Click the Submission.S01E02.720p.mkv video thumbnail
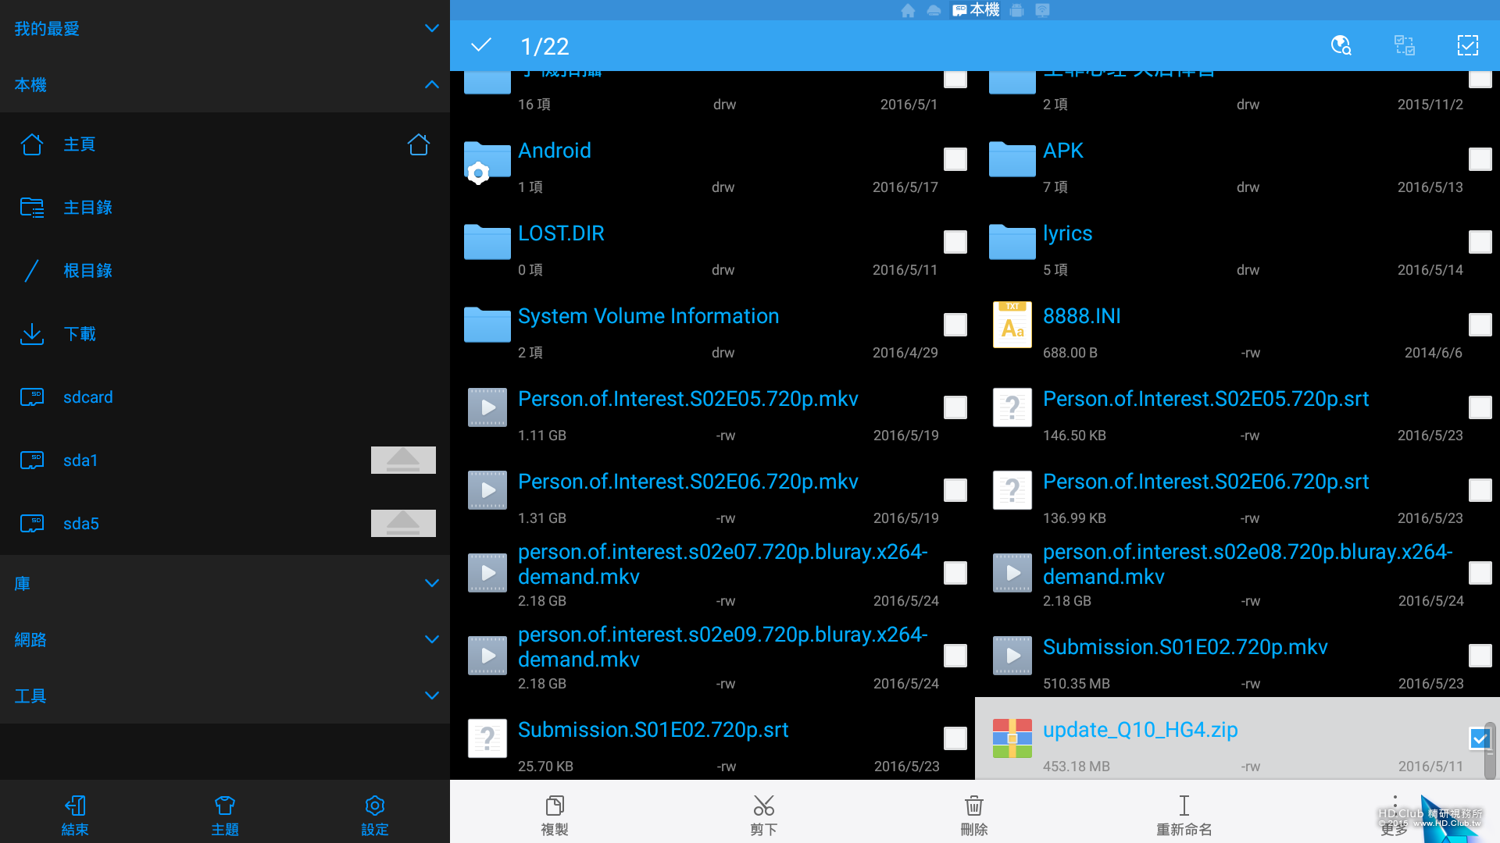 coord(1012,656)
